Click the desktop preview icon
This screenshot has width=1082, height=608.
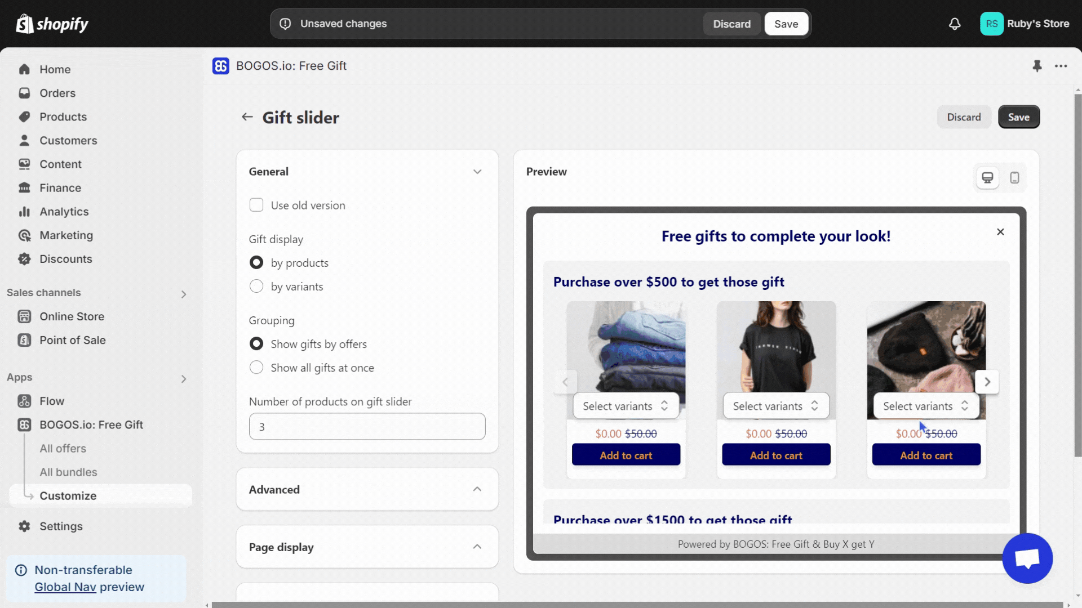(x=987, y=177)
